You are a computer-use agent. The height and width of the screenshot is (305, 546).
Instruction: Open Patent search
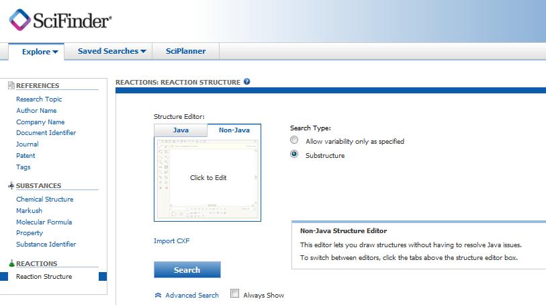26,156
